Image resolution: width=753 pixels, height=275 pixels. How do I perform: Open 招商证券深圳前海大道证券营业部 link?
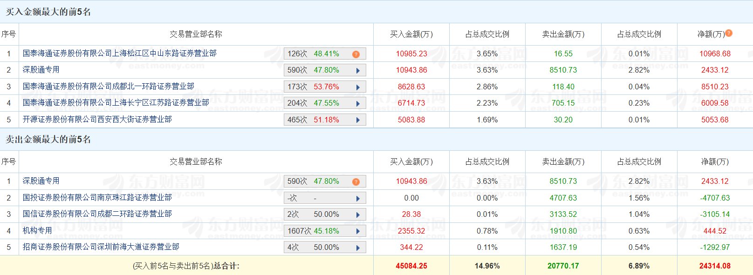tap(101, 247)
